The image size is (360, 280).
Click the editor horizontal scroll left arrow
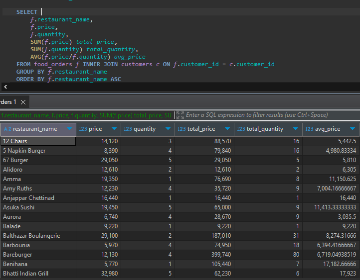coord(5,87)
